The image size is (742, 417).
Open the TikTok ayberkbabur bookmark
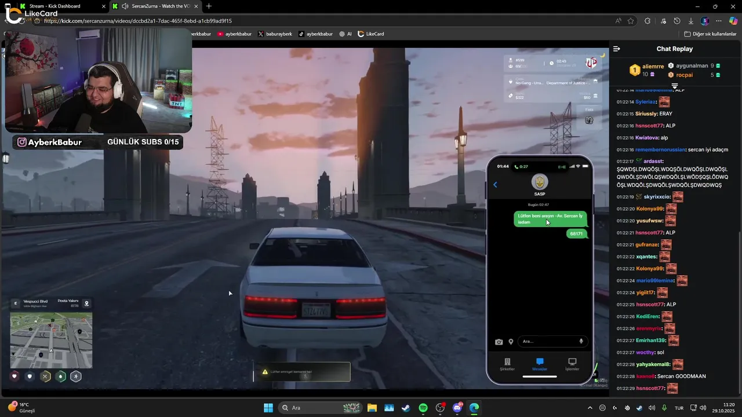315,34
